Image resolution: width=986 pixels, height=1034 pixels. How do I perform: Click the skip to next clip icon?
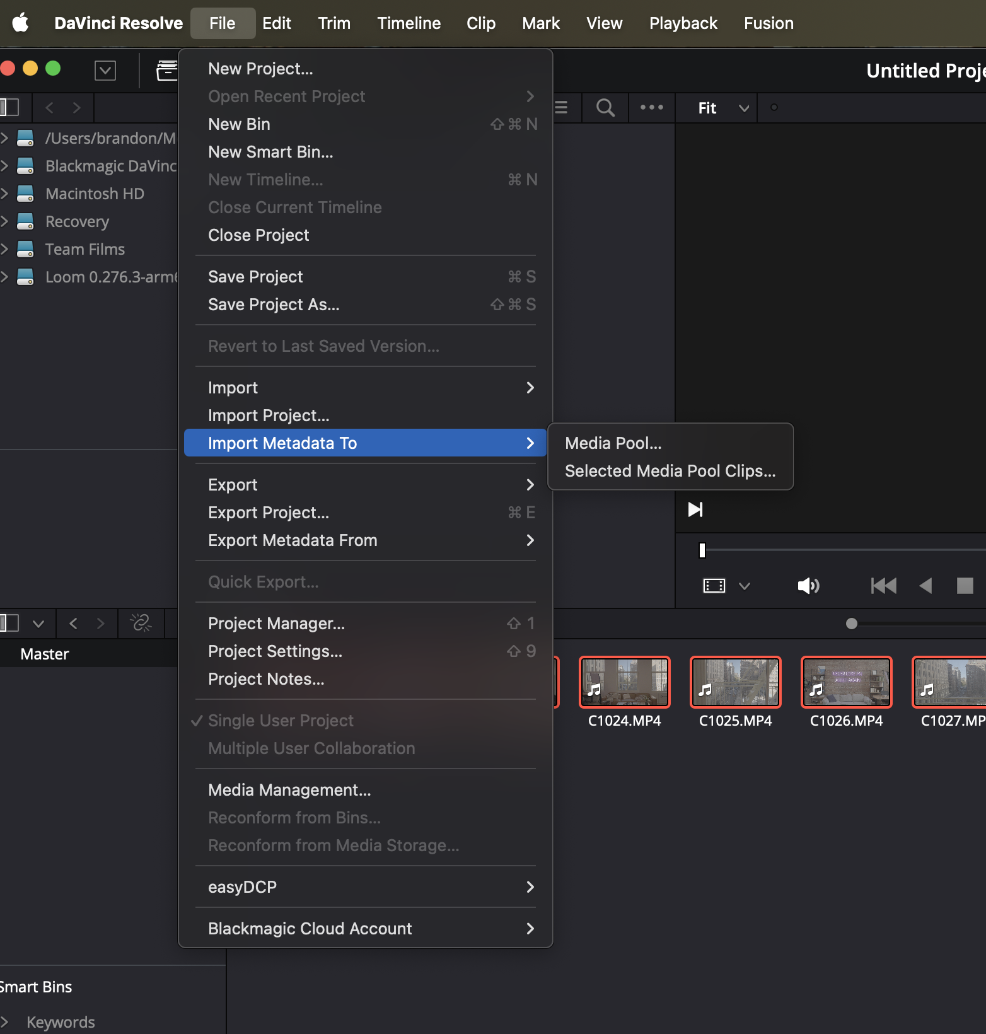[695, 509]
